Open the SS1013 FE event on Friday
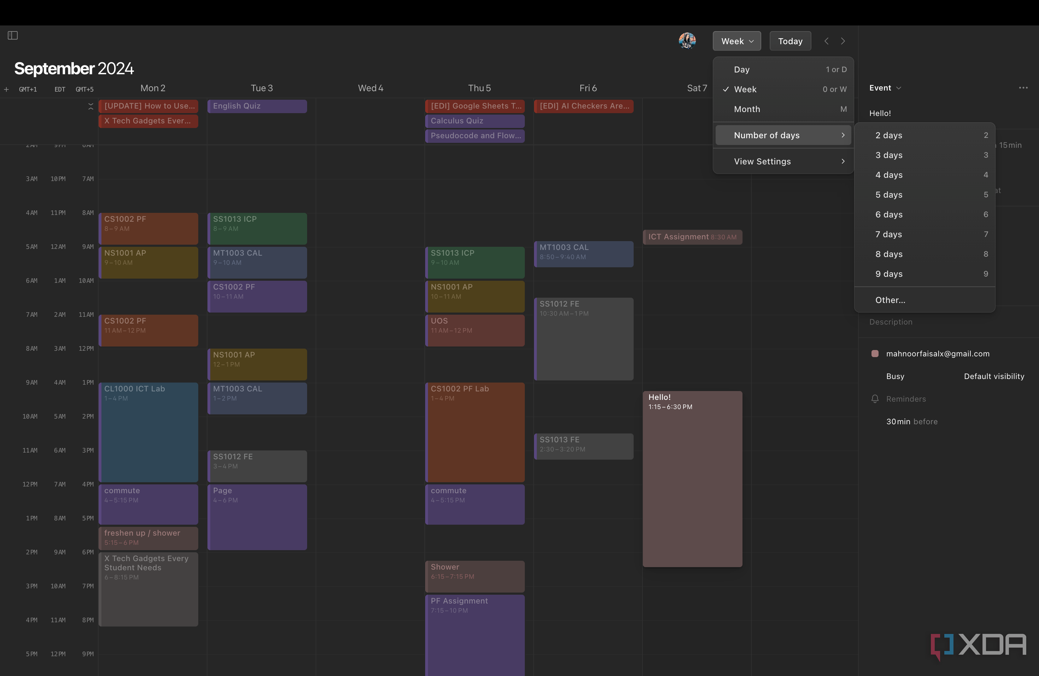 (584, 446)
